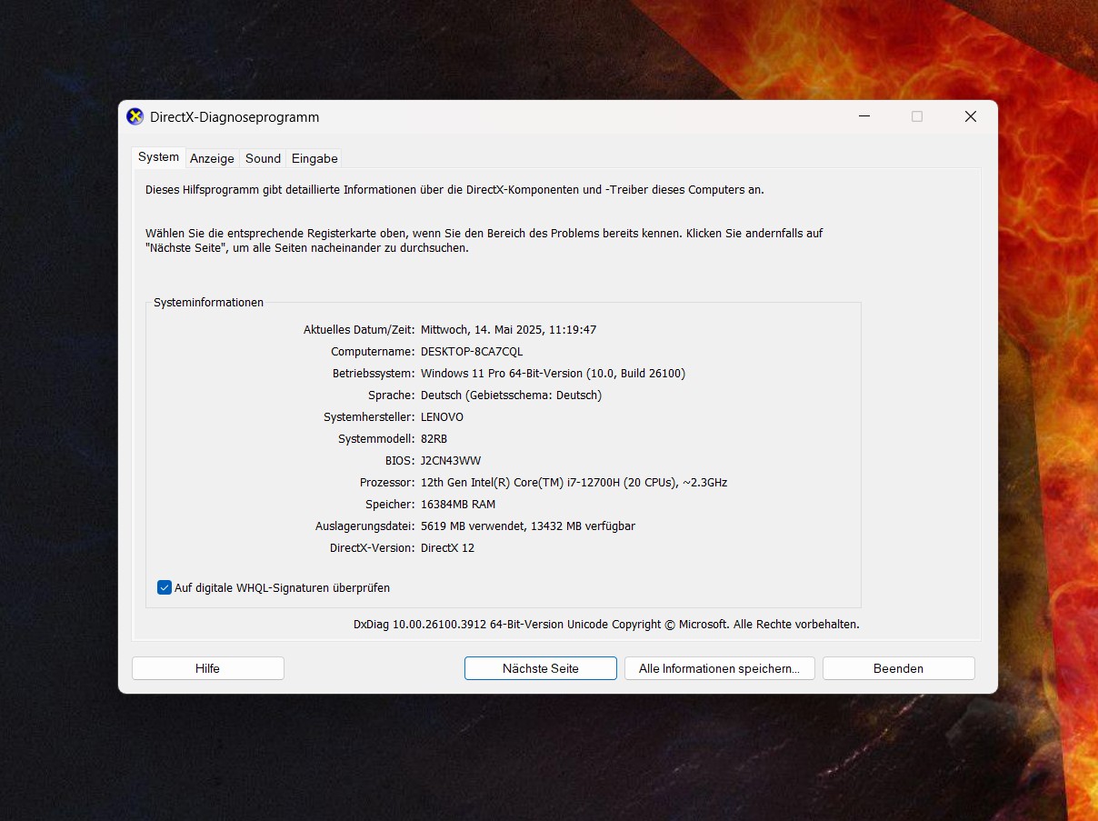Click the Nächste Seite button

point(540,668)
